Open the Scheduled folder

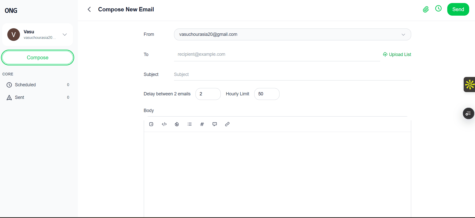coord(25,85)
